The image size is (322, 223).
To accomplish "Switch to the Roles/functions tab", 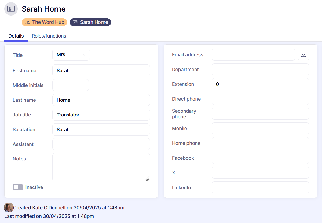I will pyautogui.click(x=49, y=36).
